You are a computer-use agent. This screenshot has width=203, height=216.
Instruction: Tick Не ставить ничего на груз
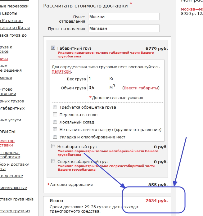pyautogui.click(x=55, y=129)
